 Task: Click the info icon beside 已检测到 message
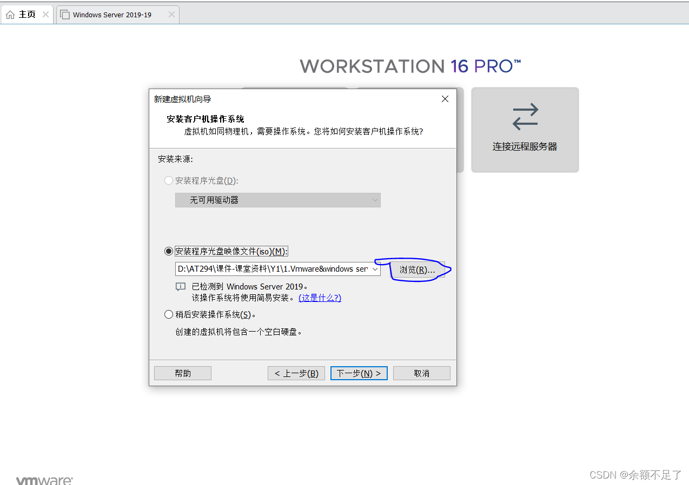click(181, 287)
